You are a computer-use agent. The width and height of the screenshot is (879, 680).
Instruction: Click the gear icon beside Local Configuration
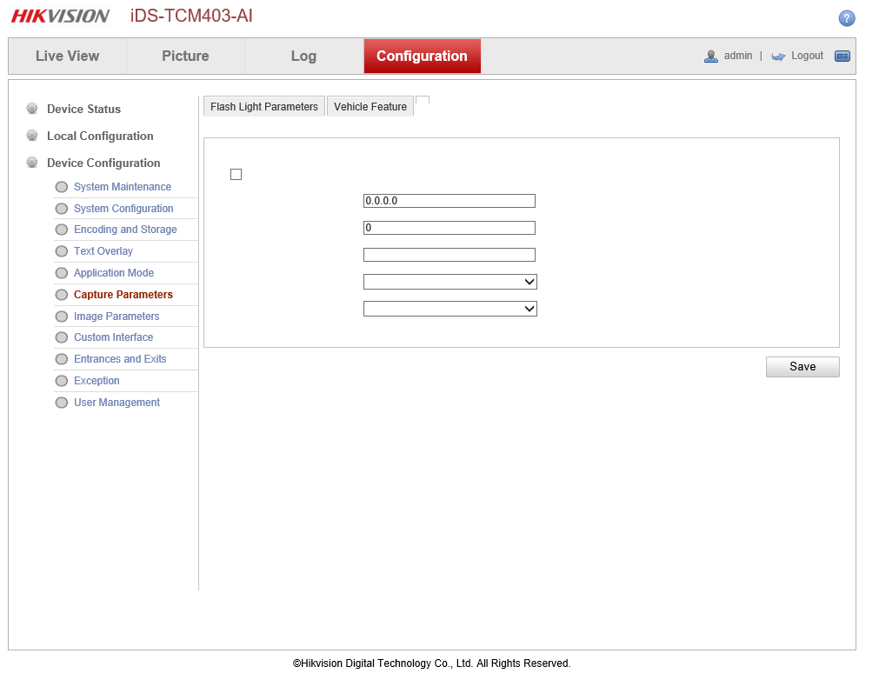point(32,136)
